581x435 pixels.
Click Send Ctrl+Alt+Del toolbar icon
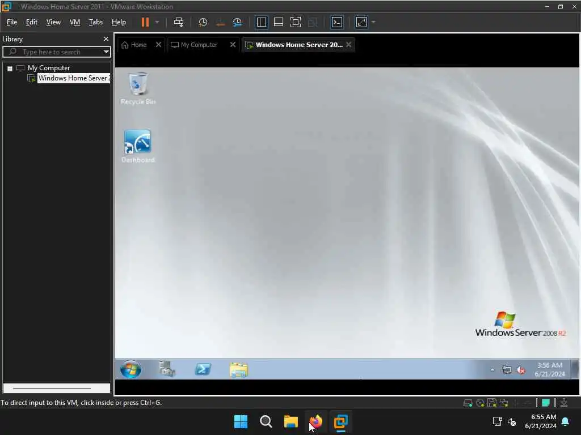pos(179,22)
